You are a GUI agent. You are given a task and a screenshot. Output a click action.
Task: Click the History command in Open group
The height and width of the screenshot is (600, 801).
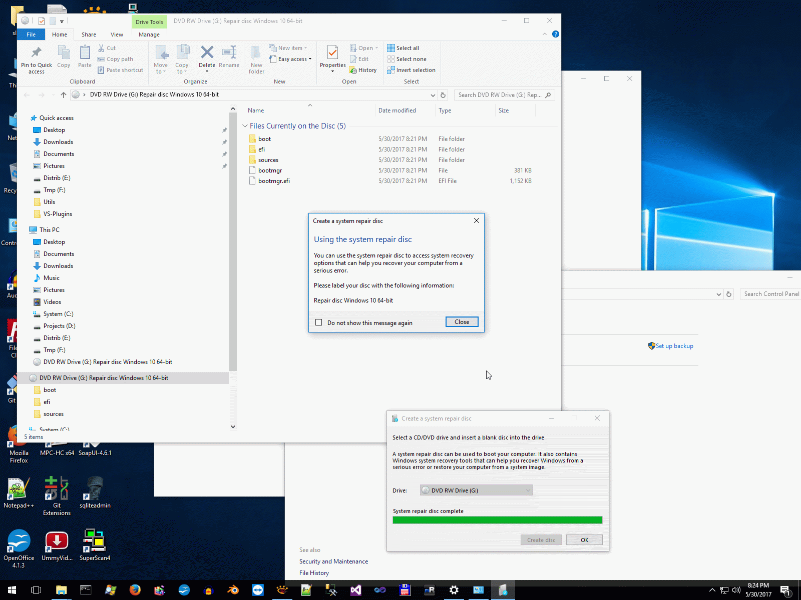pos(363,70)
